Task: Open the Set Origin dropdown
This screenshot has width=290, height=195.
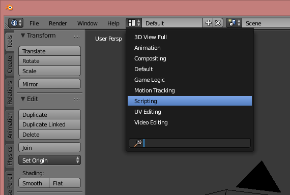Action: click(49, 160)
